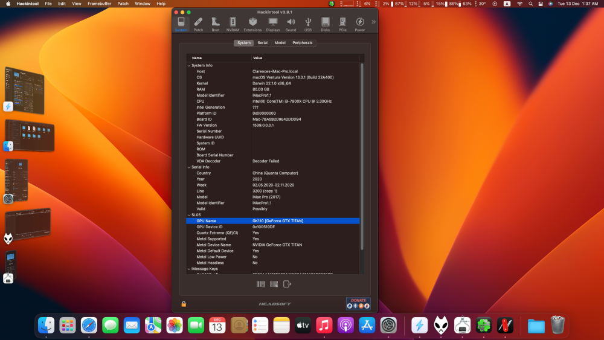Open the Podcasts app in the Dock
604x340 pixels.
(345, 326)
